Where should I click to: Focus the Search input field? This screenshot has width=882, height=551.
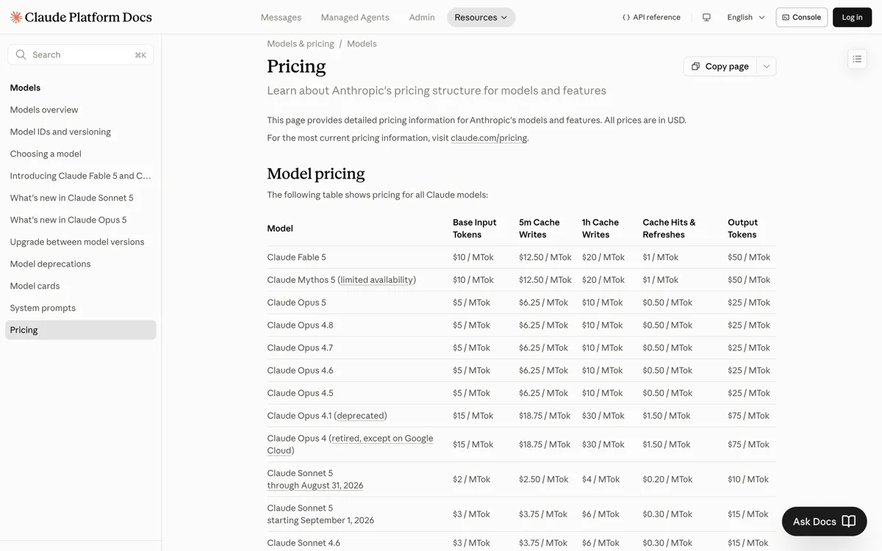coord(81,54)
